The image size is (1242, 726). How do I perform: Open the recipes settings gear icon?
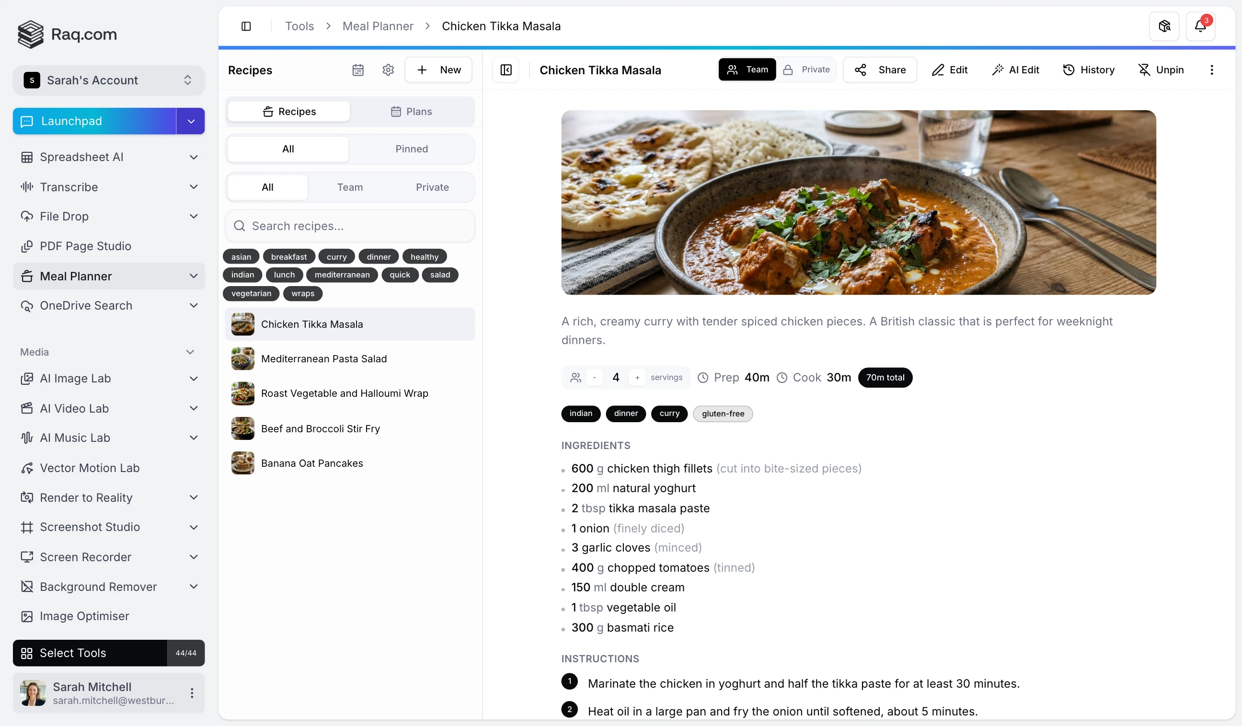pyautogui.click(x=388, y=70)
